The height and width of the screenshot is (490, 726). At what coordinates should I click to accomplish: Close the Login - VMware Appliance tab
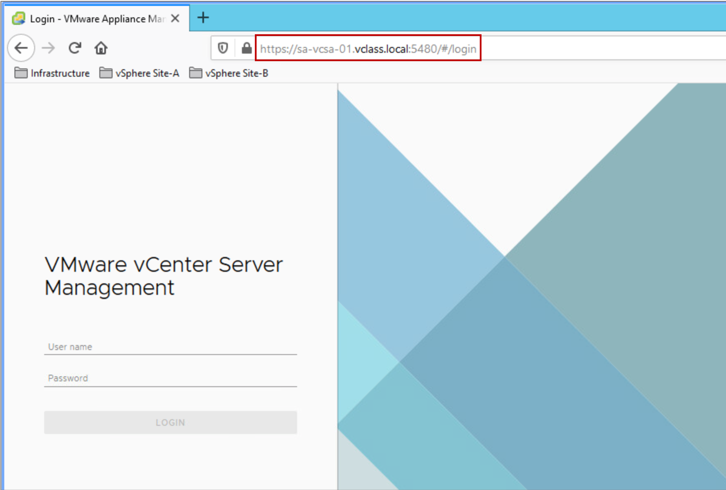175,18
